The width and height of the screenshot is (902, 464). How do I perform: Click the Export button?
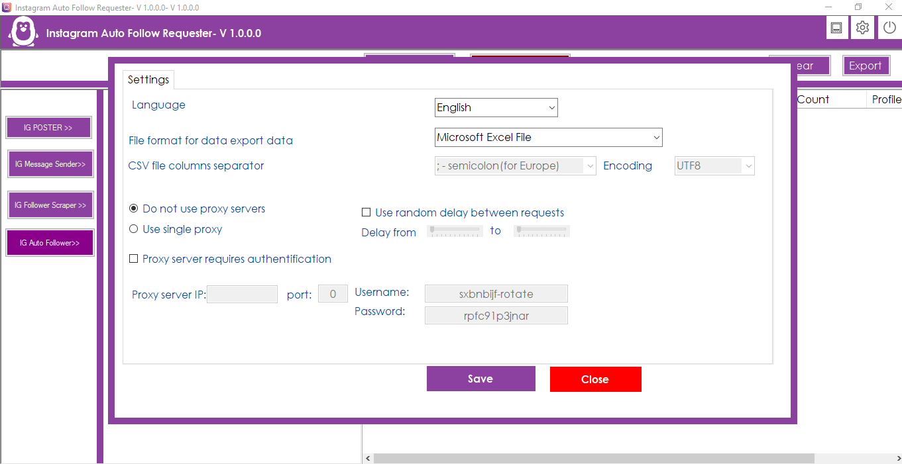click(x=866, y=66)
